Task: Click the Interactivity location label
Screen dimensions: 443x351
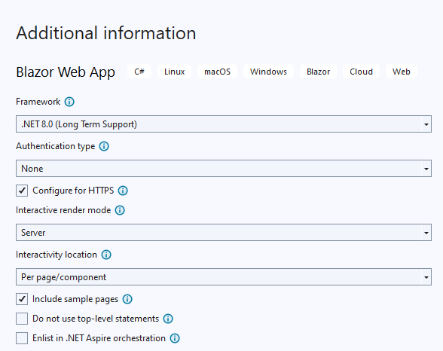Action: point(57,255)
